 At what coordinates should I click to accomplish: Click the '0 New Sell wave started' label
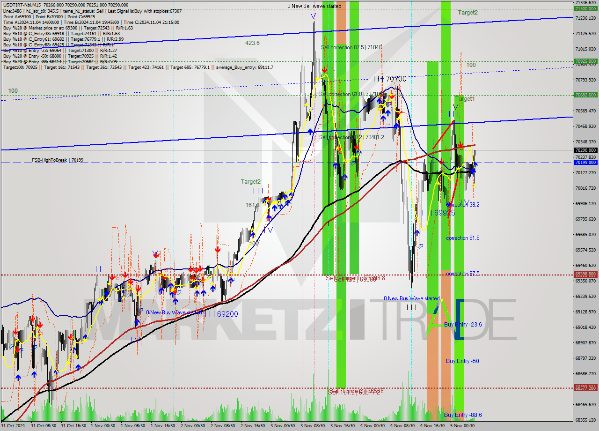pos(314,6)
